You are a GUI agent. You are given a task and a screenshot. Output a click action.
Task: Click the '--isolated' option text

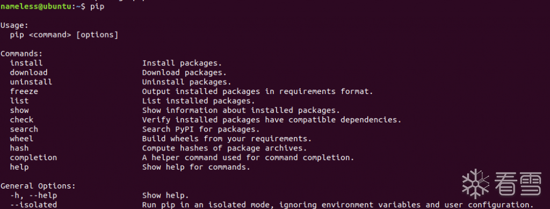click(x=33, y=205)
